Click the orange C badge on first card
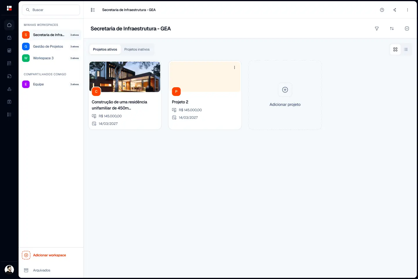The height and width of the screenshot is (279, 418). 96,92
